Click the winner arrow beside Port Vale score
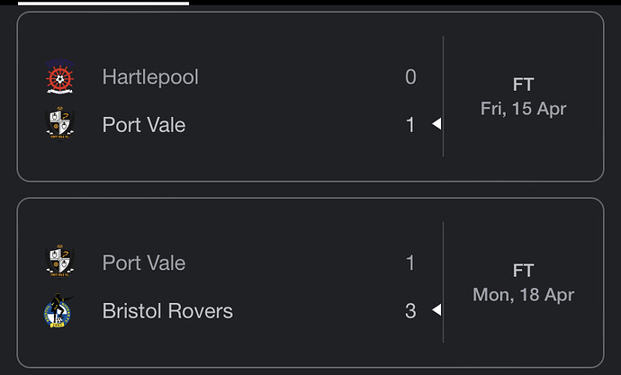621x375 pixels. (436, 123)
